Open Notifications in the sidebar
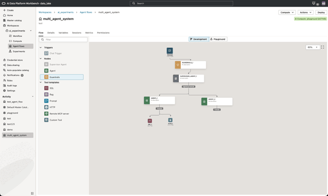Image resolution: width=328 pixels, height=196 pixels. 13,75
